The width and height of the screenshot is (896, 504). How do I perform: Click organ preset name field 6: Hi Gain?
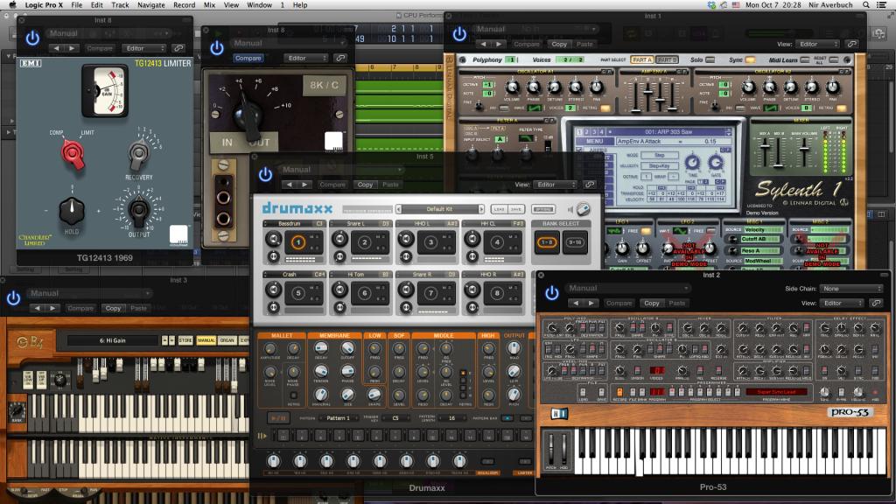coord(113,340)
